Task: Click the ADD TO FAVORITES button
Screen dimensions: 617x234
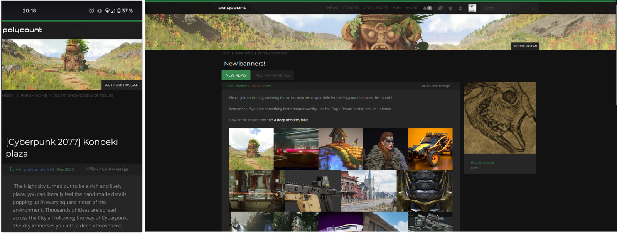Action: 273,75
